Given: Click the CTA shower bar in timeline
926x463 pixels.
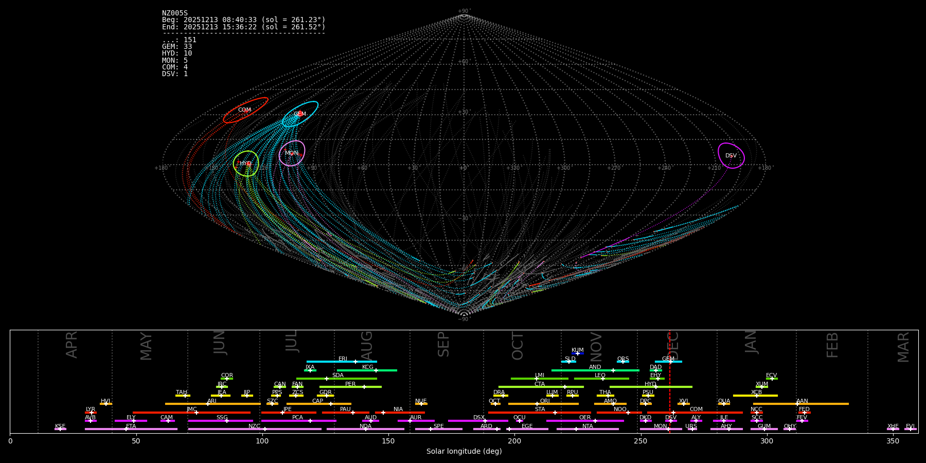Looking at the screenshot, I should [541, 387].
